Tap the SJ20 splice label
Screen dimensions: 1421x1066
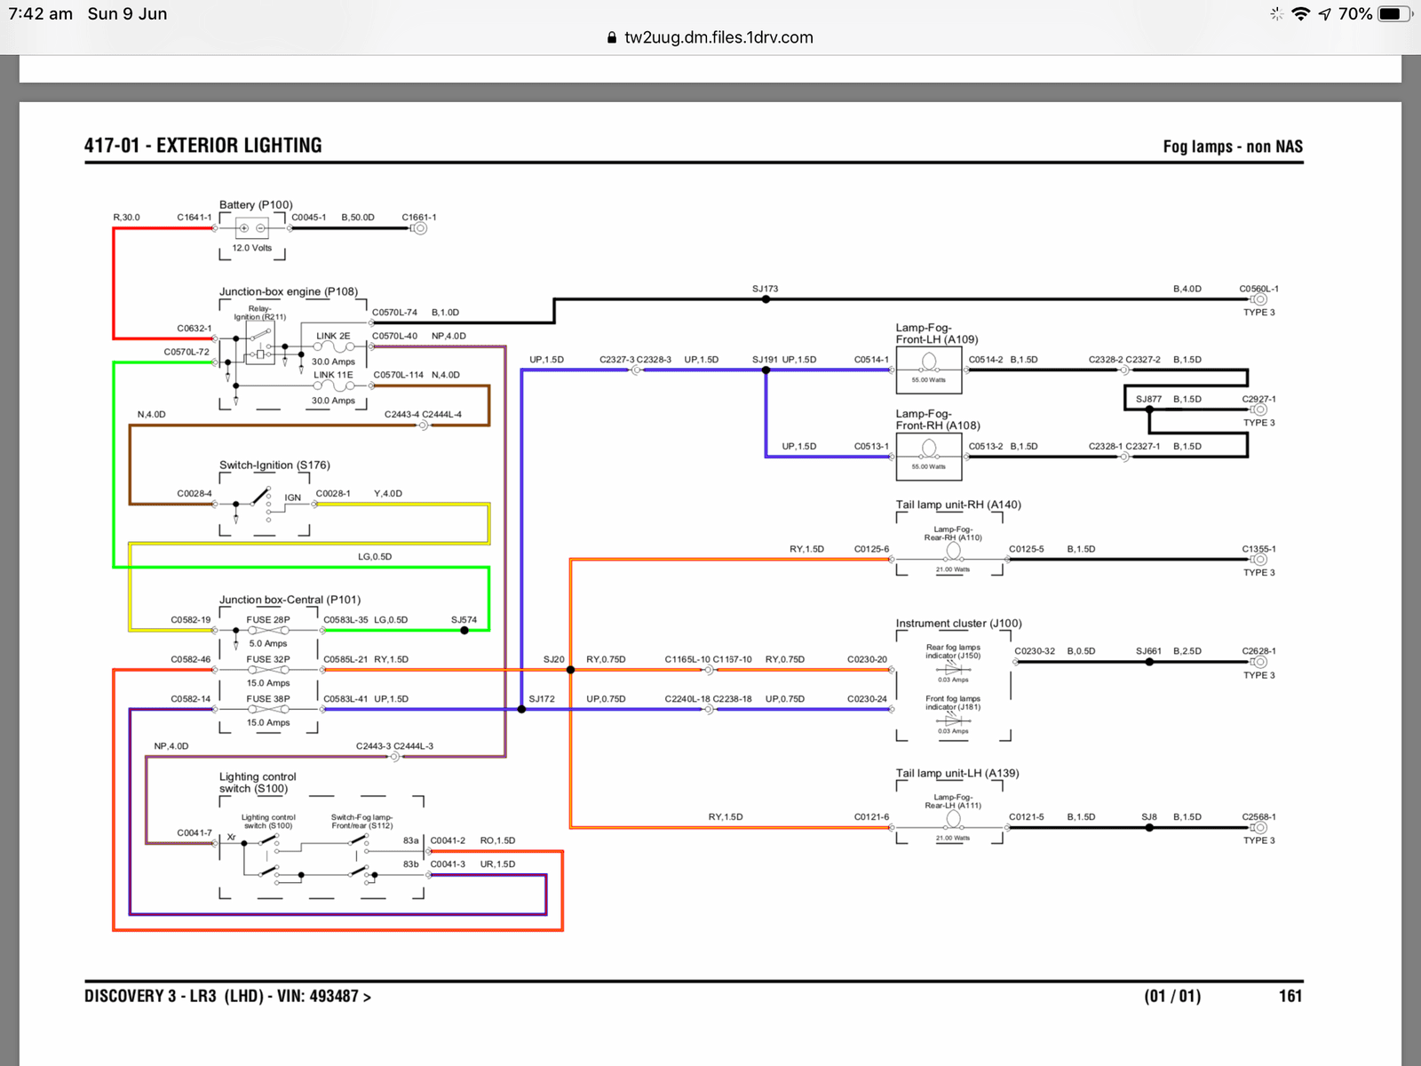click(x=553, y=659)
